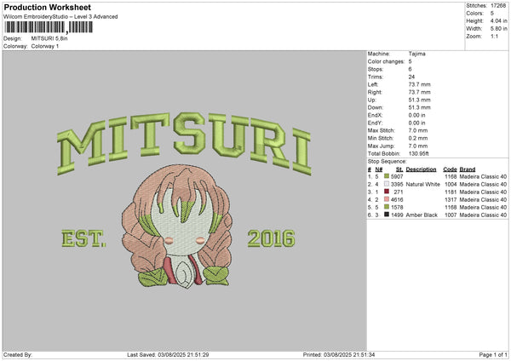The image size is (511, 361).
Task: Select the design name 'MITSURI 5,8in'
Action: click(x=49, y=38)
